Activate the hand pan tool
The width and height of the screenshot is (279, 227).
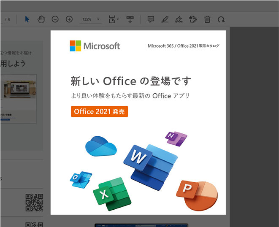point(41,19)
